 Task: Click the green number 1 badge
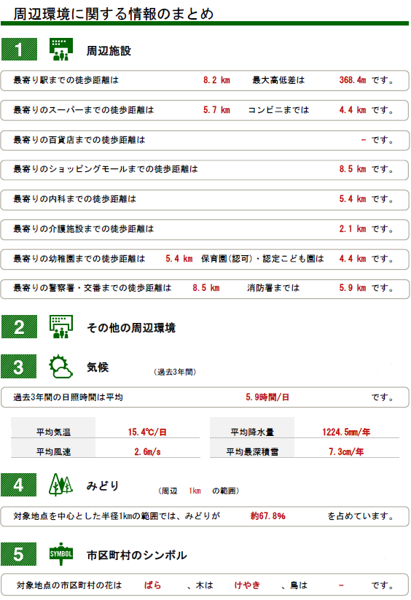tap(19, 50)
